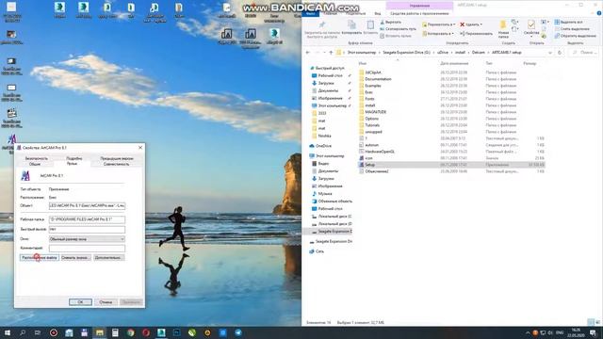Click the Комментарий input field

(x=87, y=248)
